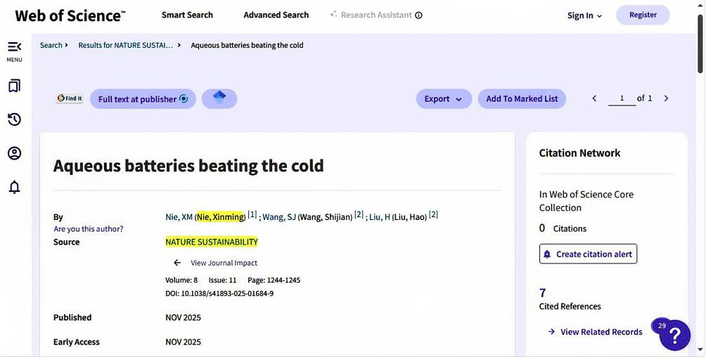Go to the next record arrow

click(666, 98)
